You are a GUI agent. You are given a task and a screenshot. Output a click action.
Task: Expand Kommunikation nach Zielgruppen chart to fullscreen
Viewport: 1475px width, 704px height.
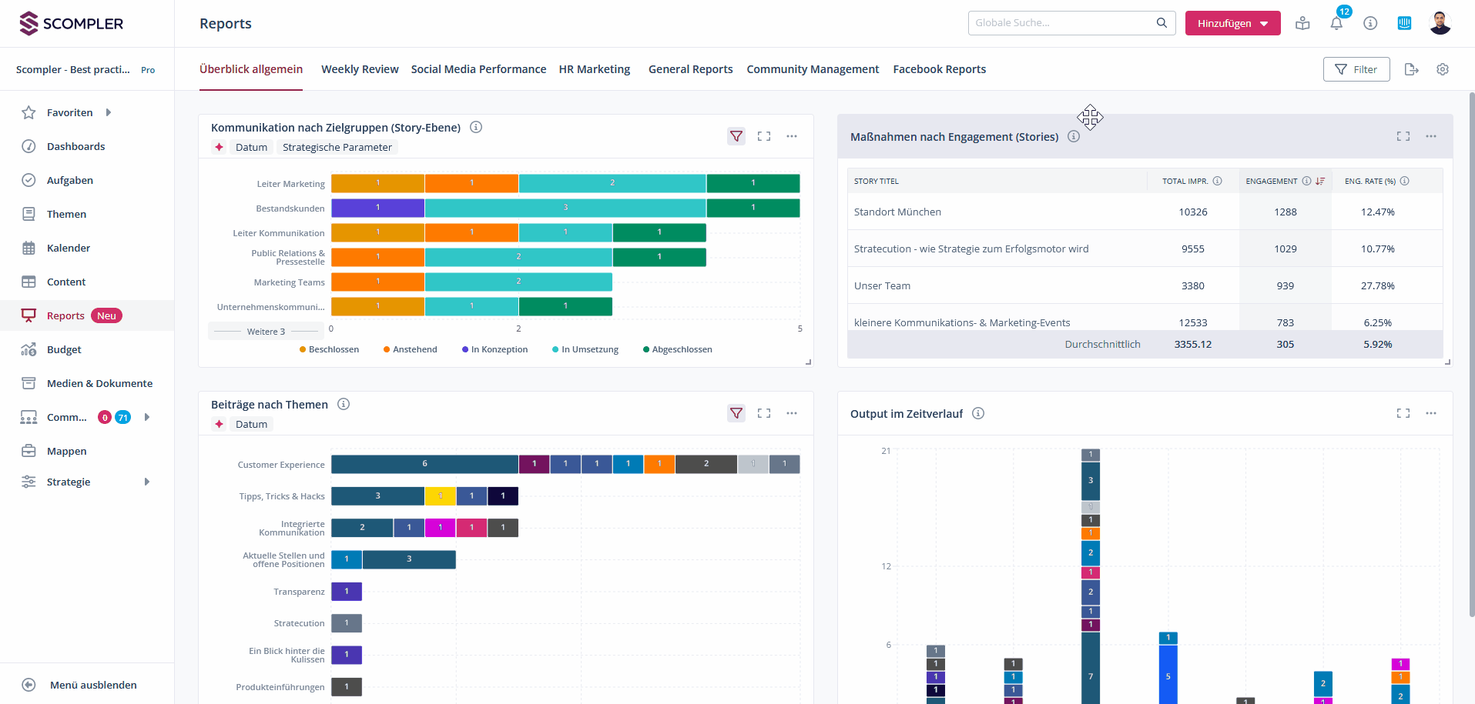764,136
